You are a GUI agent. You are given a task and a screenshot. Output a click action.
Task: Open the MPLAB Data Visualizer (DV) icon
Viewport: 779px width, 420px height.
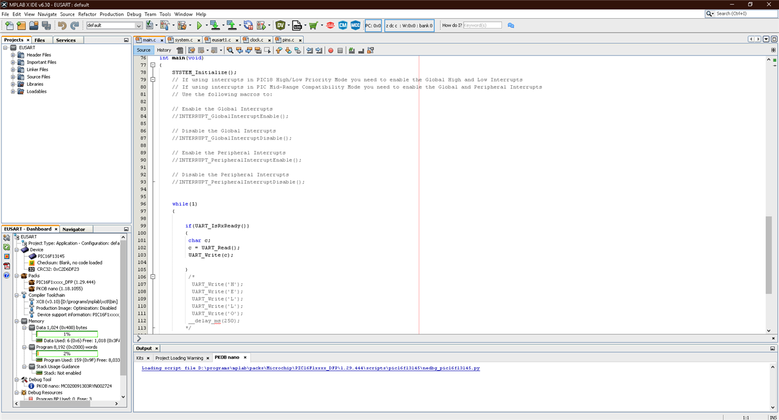tap(280, 26)
